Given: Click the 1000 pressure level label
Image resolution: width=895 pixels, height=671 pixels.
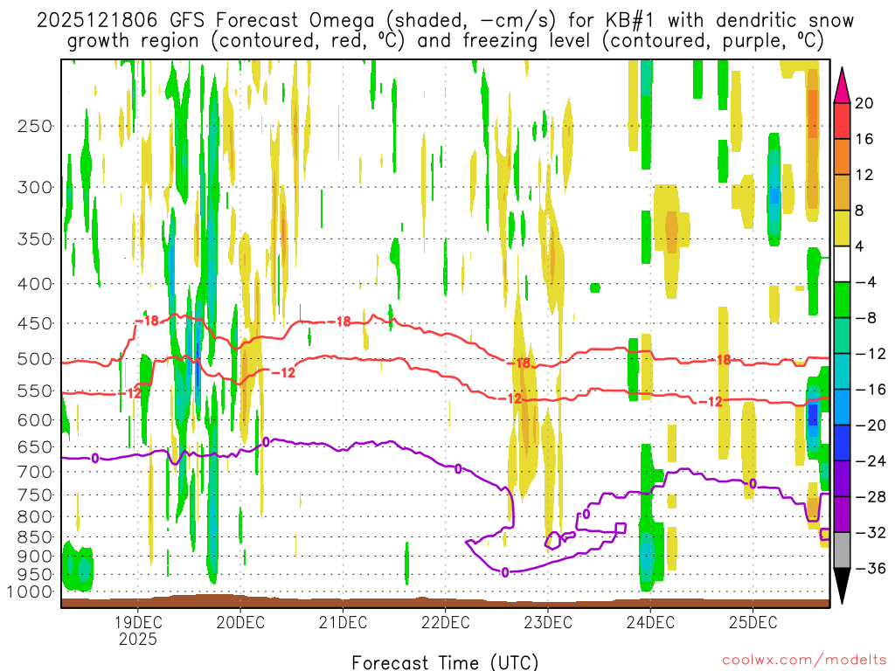Looking at the screenshot, I should pyautogui.click(x=30, y=592).
